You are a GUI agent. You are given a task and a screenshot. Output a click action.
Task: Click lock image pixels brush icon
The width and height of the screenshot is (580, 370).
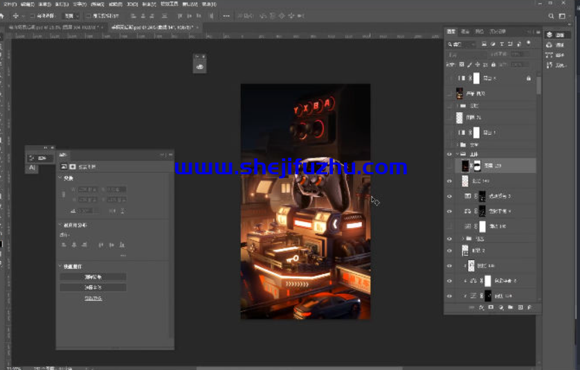(470, 65)
